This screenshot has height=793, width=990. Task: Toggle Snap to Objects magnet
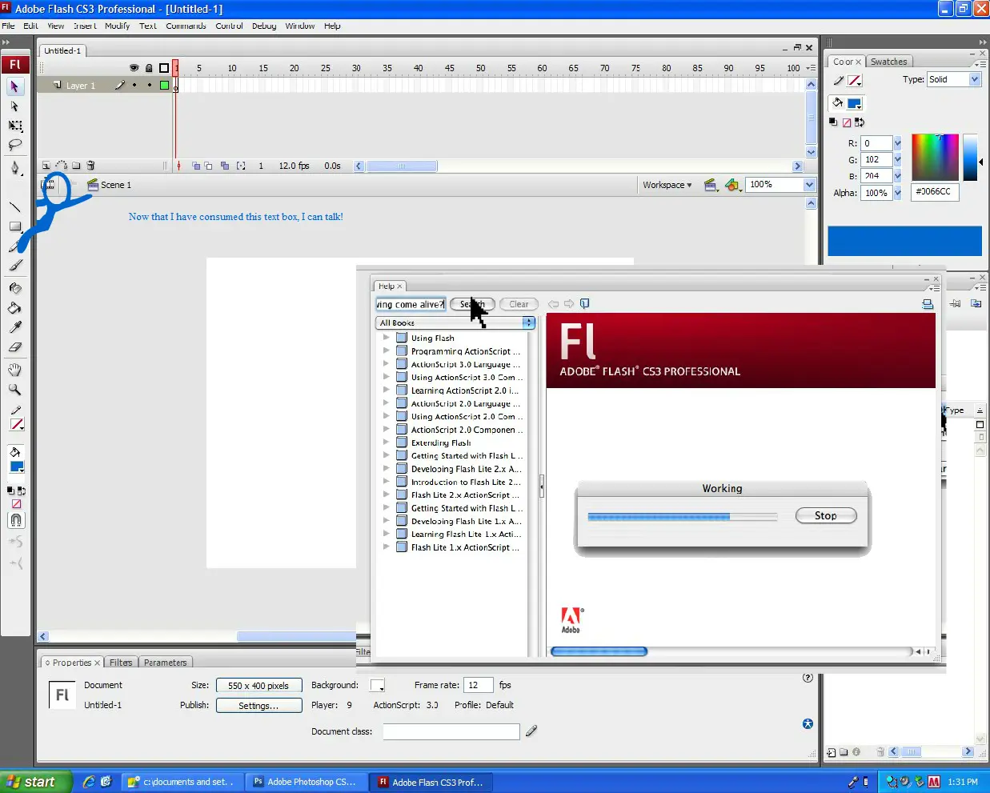(x=15, y=520)
